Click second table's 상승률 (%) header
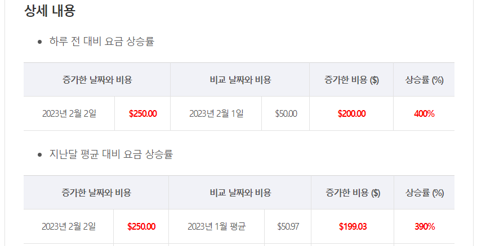 click(x=425, y=193)
